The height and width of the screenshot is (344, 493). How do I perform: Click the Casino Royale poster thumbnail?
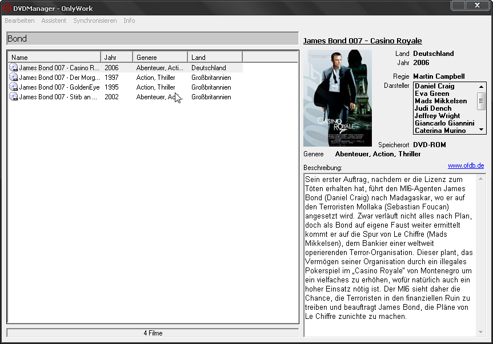coord(338,98)
